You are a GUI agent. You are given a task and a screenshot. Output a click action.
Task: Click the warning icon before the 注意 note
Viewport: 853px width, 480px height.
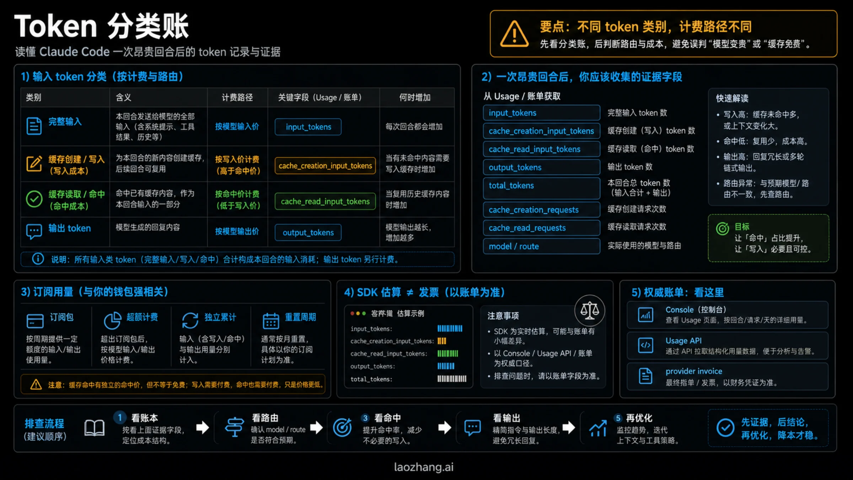(36, 384)
